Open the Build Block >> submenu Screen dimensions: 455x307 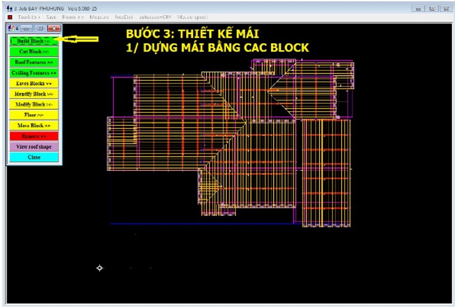click(34, 41)
